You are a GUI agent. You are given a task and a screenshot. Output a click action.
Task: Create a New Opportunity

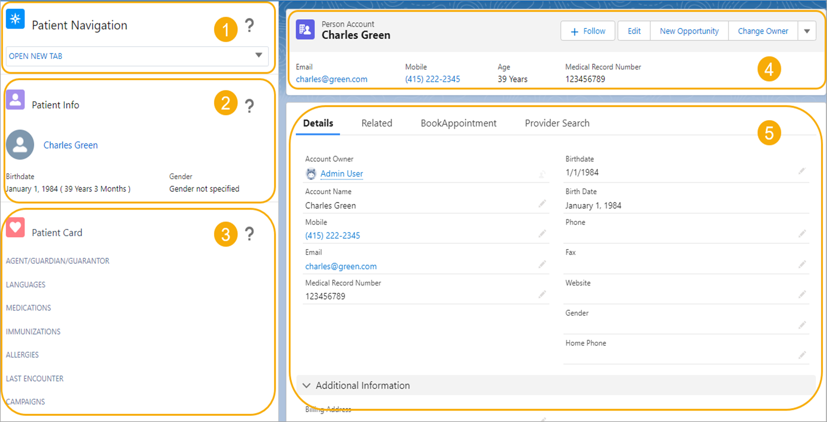click(x=689, y=31)
